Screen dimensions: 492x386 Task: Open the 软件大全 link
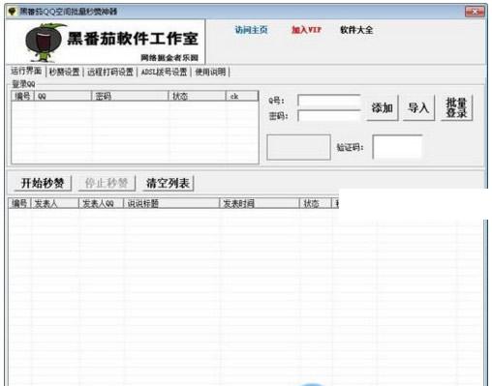356,30
